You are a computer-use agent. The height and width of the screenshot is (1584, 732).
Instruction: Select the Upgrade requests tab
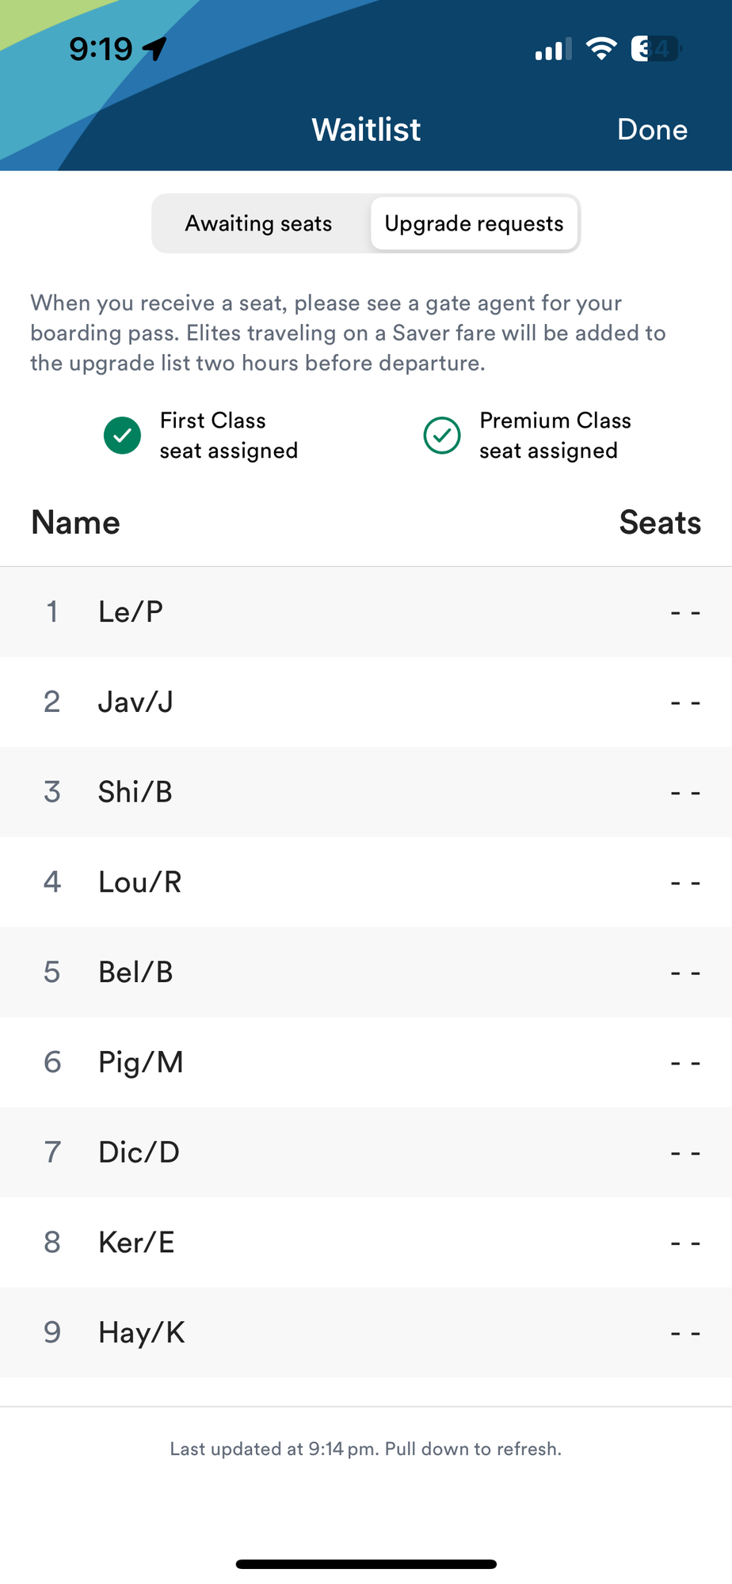(x=474, y=223)
